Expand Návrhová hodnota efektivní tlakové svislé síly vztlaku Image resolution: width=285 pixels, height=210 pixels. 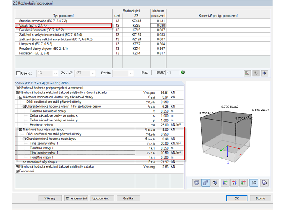pos(17,167)
